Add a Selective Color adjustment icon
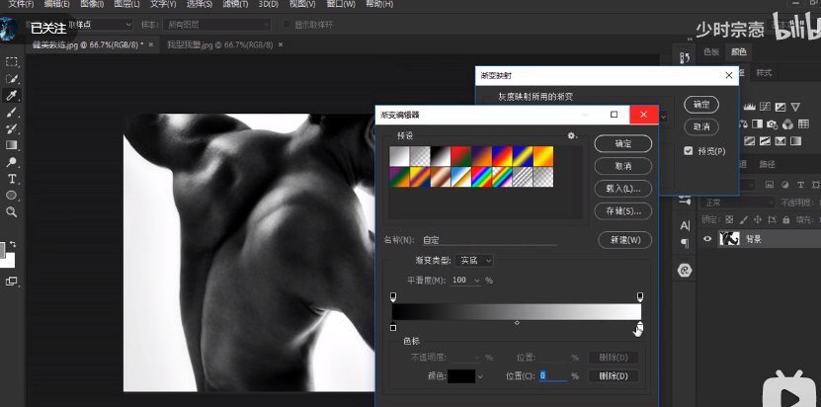The width and height of the screenshot is (821, 407). (780, 141)
